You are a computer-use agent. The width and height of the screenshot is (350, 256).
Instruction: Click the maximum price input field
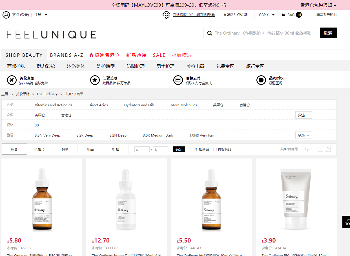point(161,149)
